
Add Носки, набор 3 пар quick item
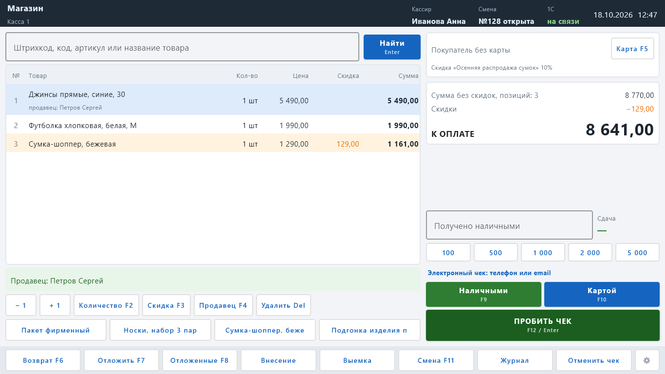click(160, 330)
